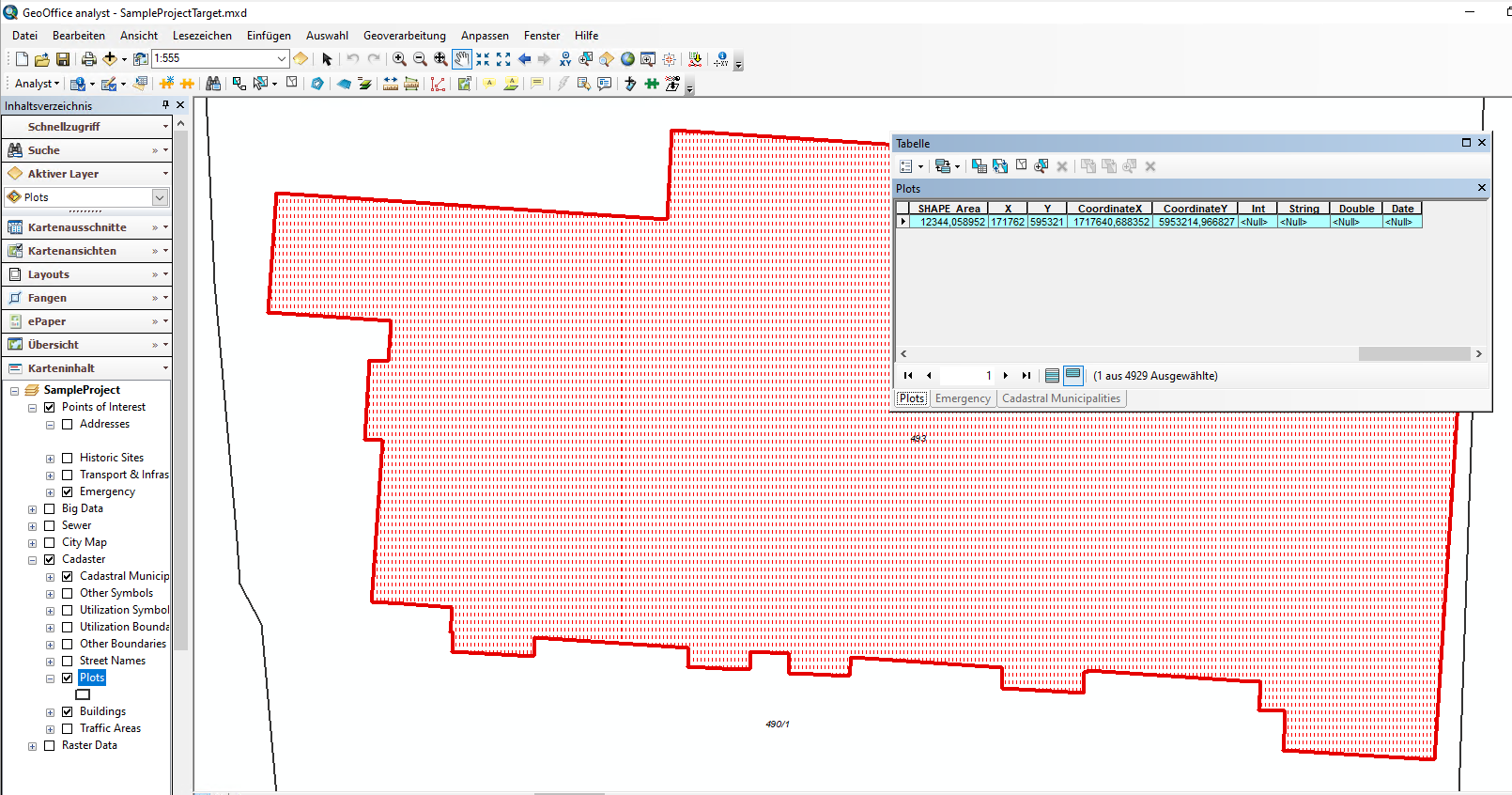Uncheck the Buildings layer checkbox
The image size is (1512, 795).
coord(68,712)
